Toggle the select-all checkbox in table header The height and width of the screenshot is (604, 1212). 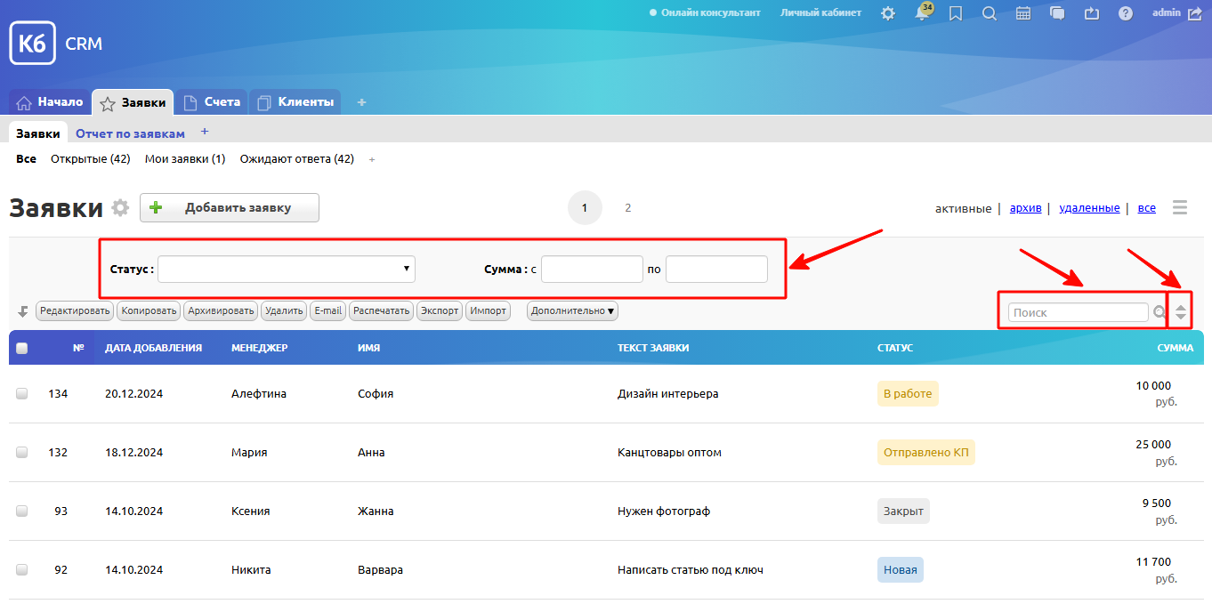click(22, 349)
